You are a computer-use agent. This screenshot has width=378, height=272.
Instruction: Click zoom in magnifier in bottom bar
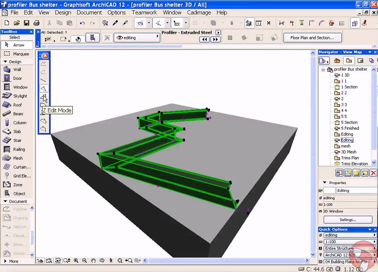pyautogui.click(x=76, y=260)
